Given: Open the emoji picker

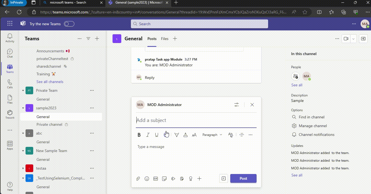Looking at the screenshot, I should pyautogui.click(x=147, y=179).
